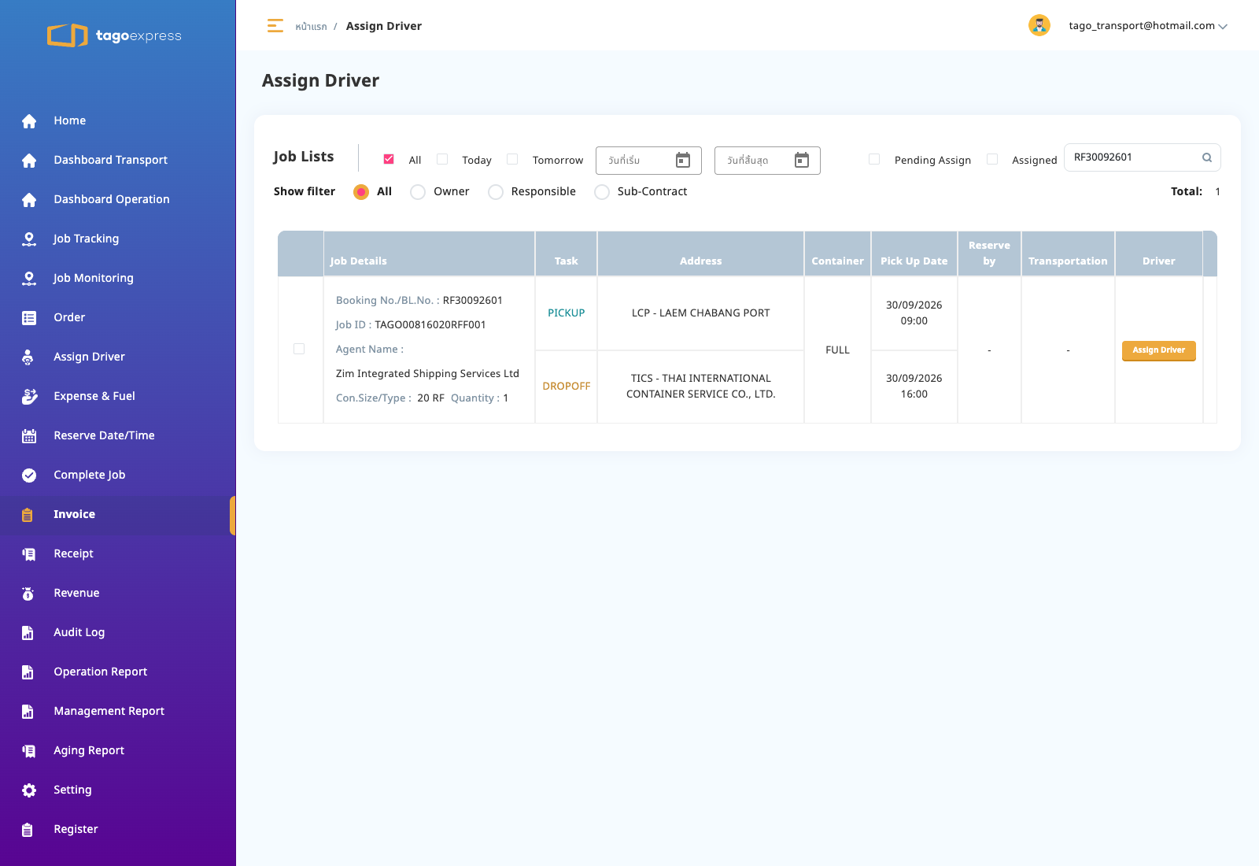Click the Complete Job checkmark icon
The width and height of the screenshot is (1259, 866).
29,475
